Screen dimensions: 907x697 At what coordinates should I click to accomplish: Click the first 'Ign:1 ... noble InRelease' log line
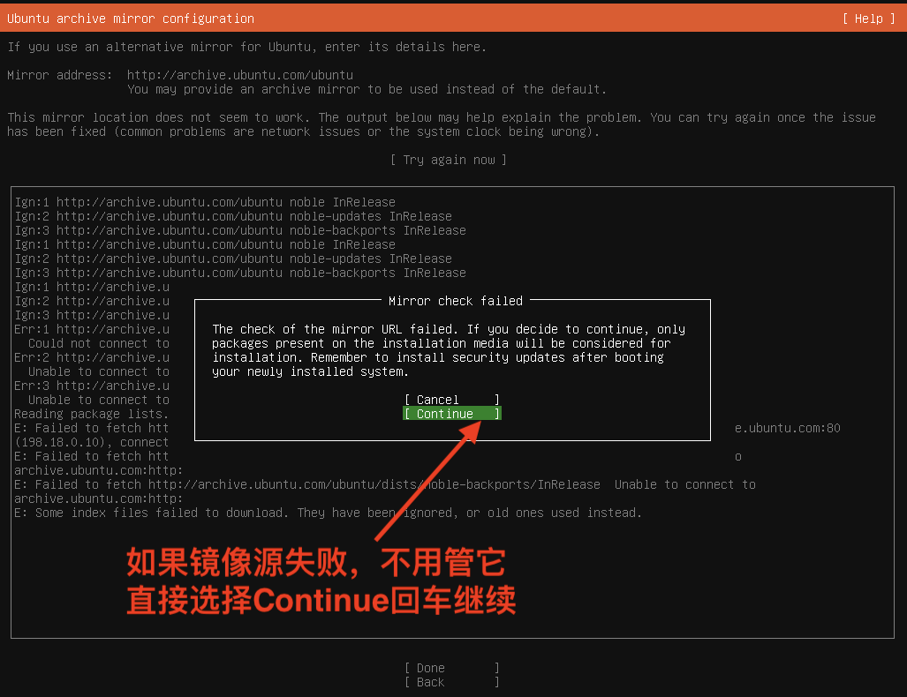(x=205, y=202)
